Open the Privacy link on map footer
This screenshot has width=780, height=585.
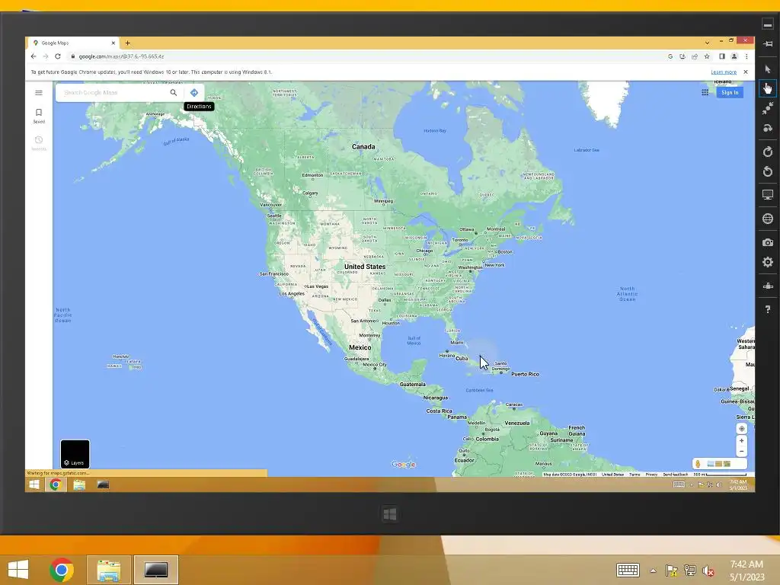point(651,475)
